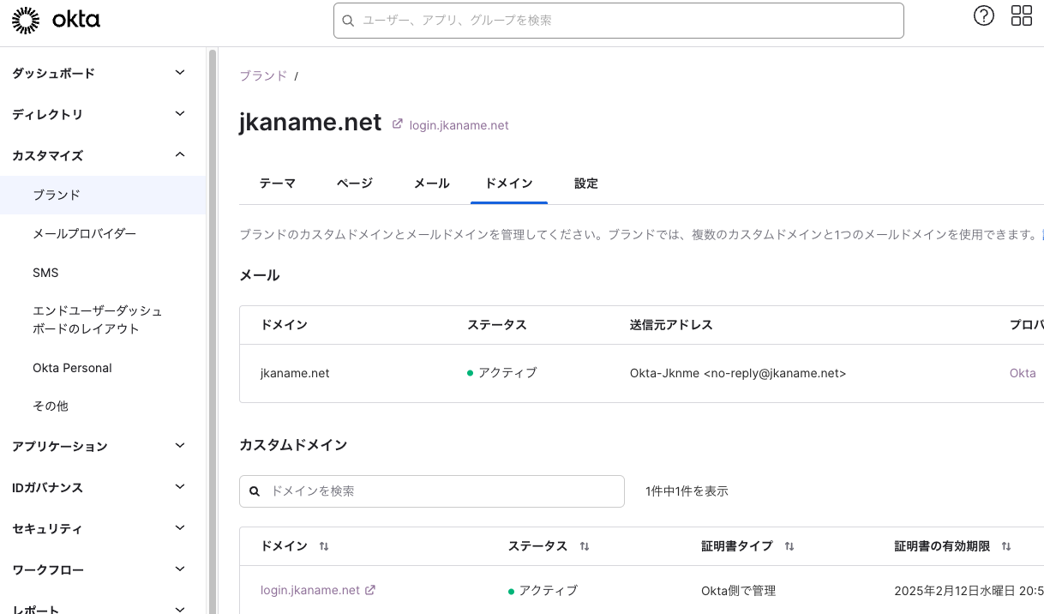Viewport: 1044px width, 614px height.
Task: Switch to the テーマ tab
Action: [x=278, y=184]
